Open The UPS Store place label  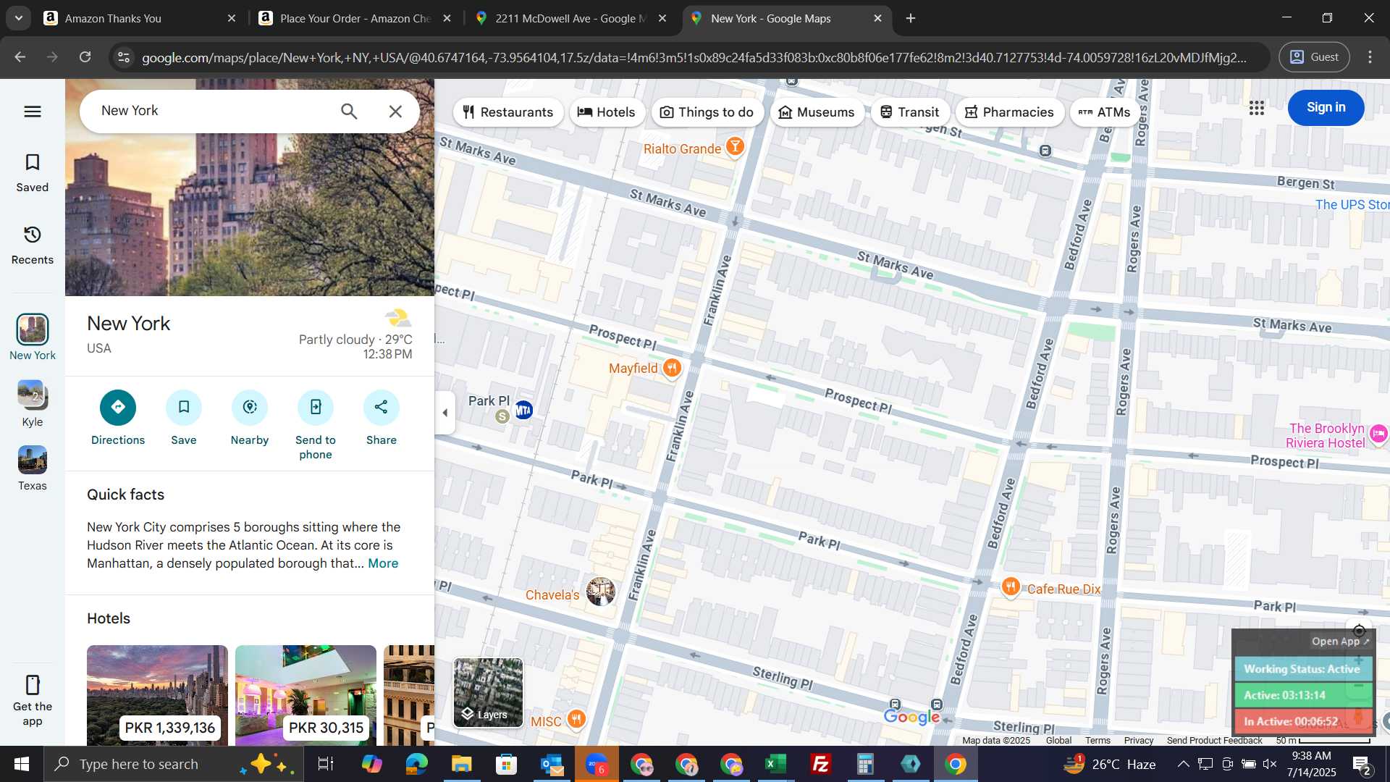[x=1352, y=205]
